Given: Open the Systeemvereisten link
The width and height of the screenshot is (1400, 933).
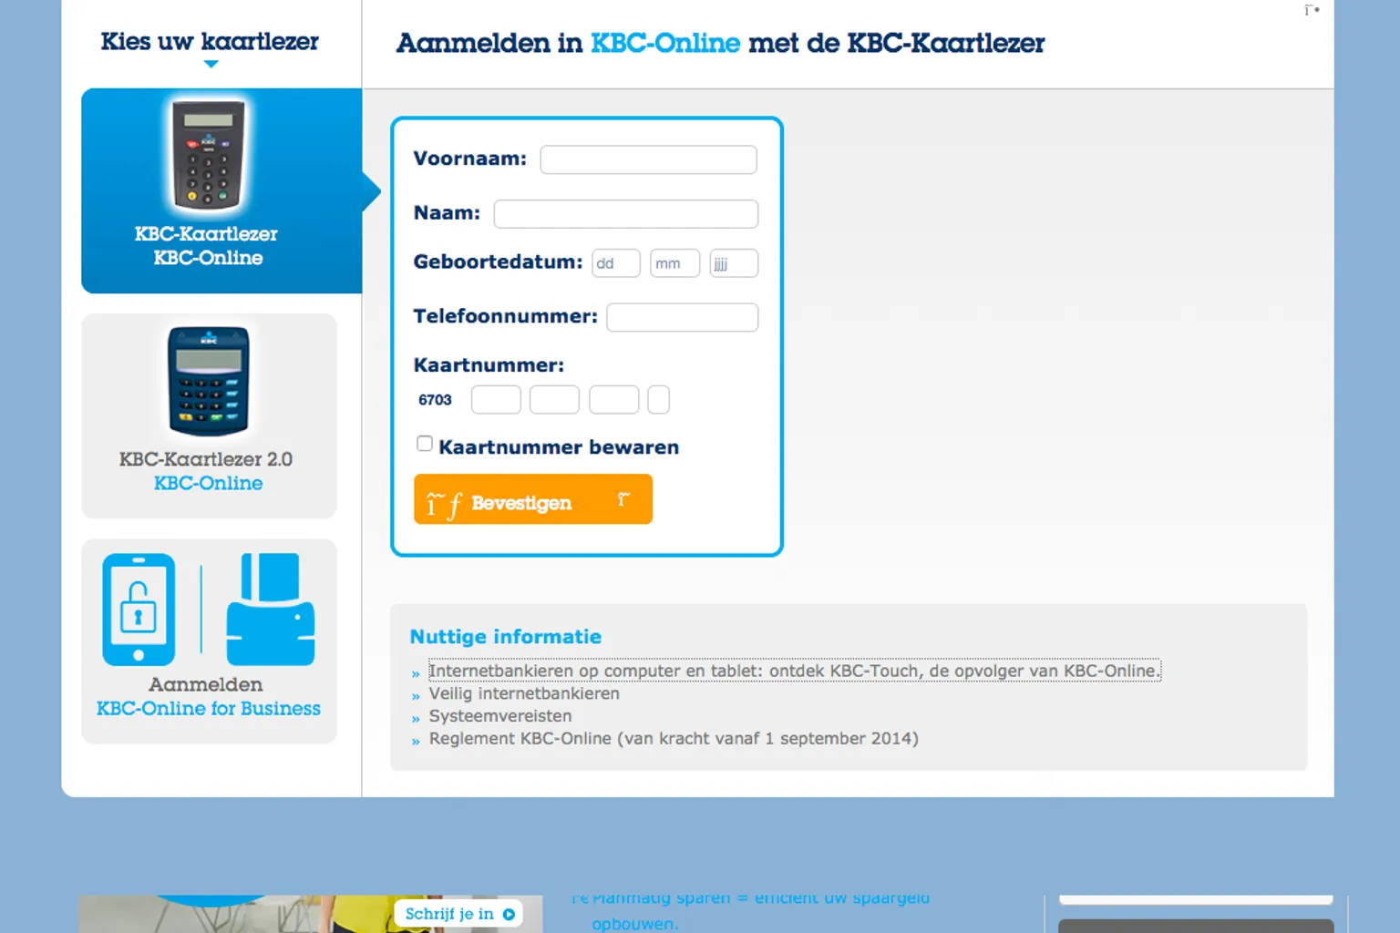Looking at the screenshot, I should pos(500,716).
